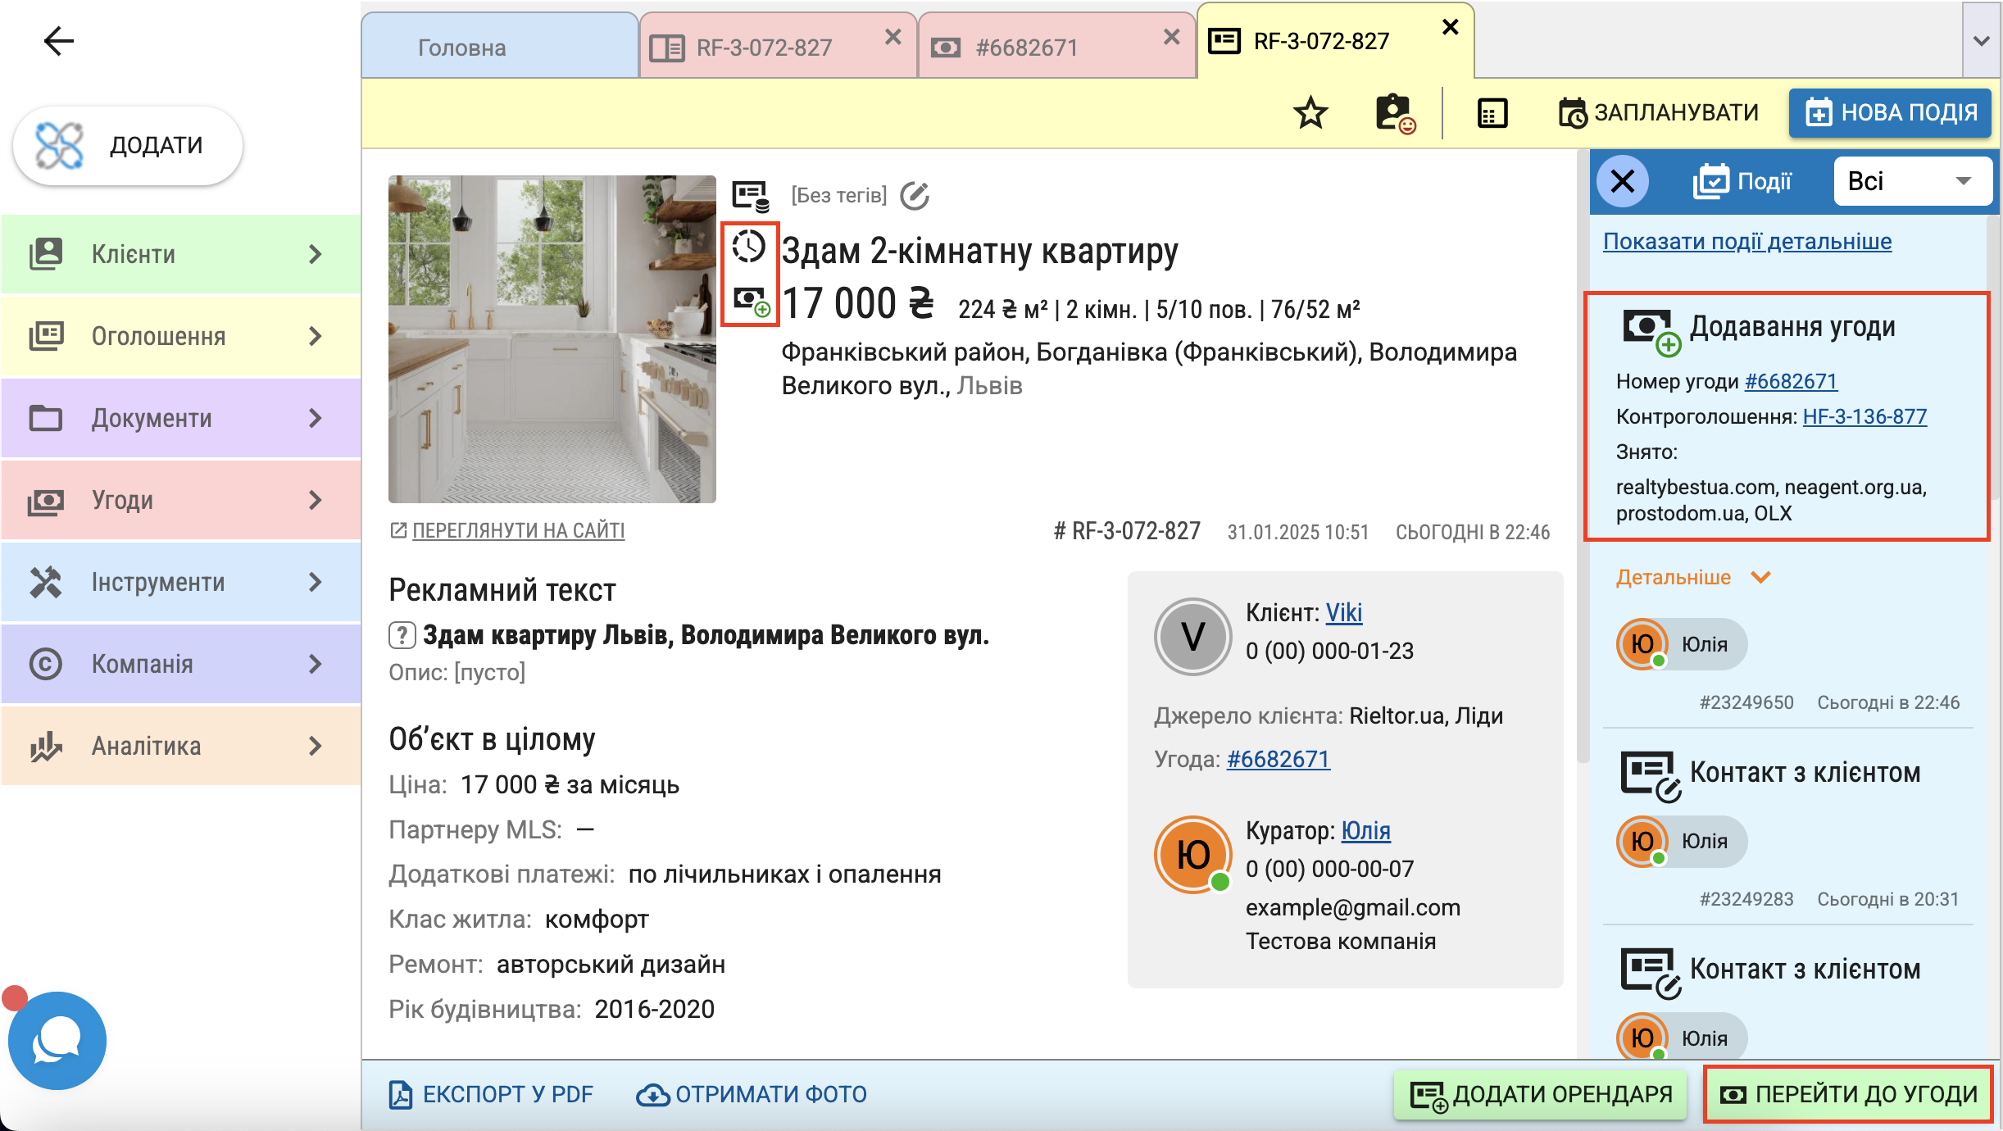Expand Детальніше in the event card
Screen dimensions: 2003x1131
1693,577
